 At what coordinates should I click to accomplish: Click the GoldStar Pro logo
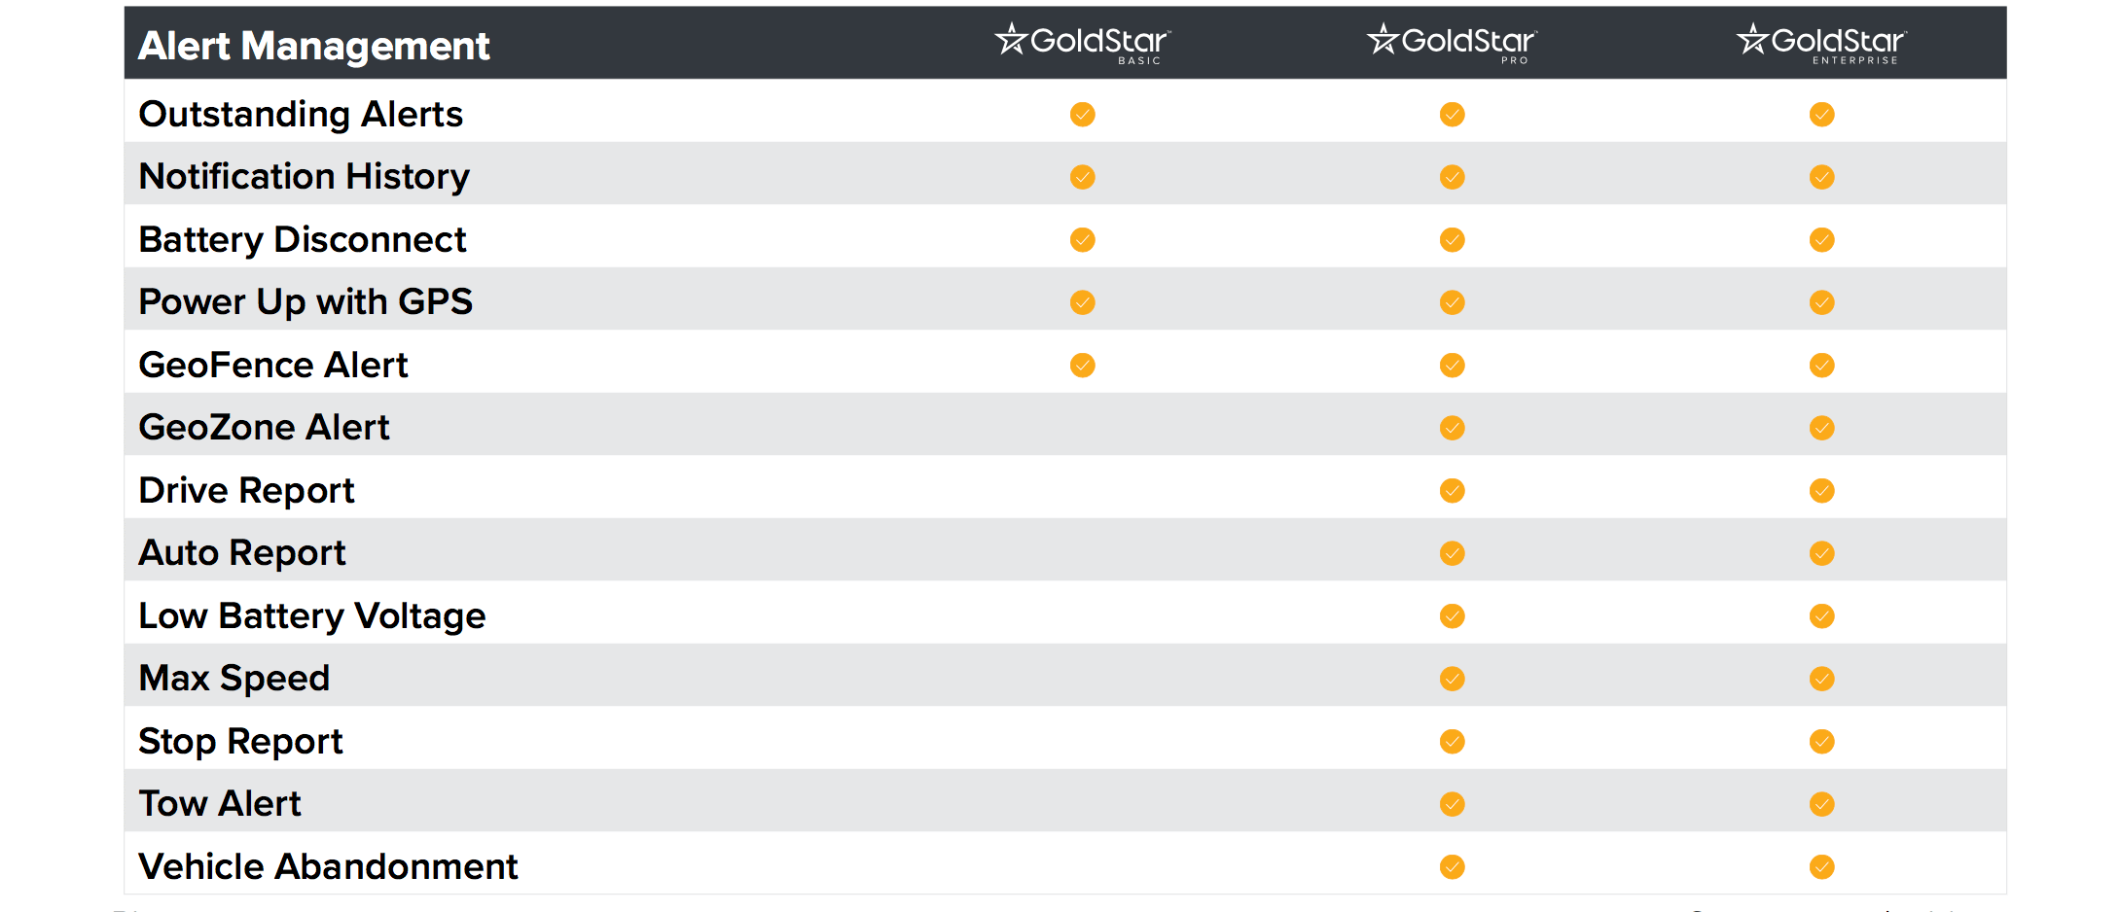tap(1452, 43)
